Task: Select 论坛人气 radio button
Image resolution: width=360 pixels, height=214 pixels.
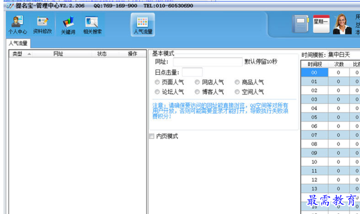Action: pyautogui.click(x=157, y=92)
